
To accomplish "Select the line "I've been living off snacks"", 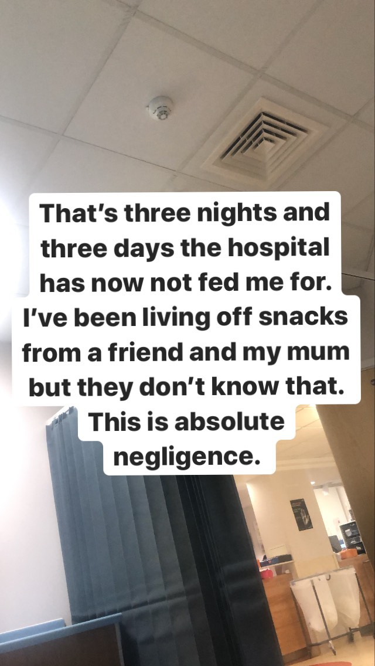I will [x=185, y=318].
